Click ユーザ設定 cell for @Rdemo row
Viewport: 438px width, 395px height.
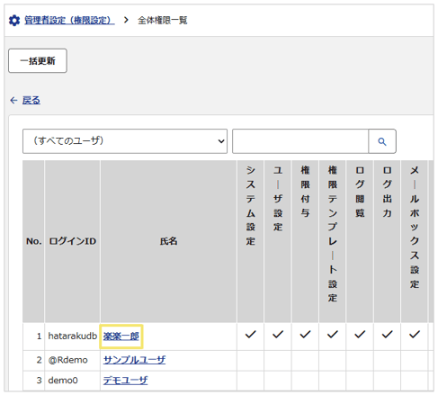278,360
